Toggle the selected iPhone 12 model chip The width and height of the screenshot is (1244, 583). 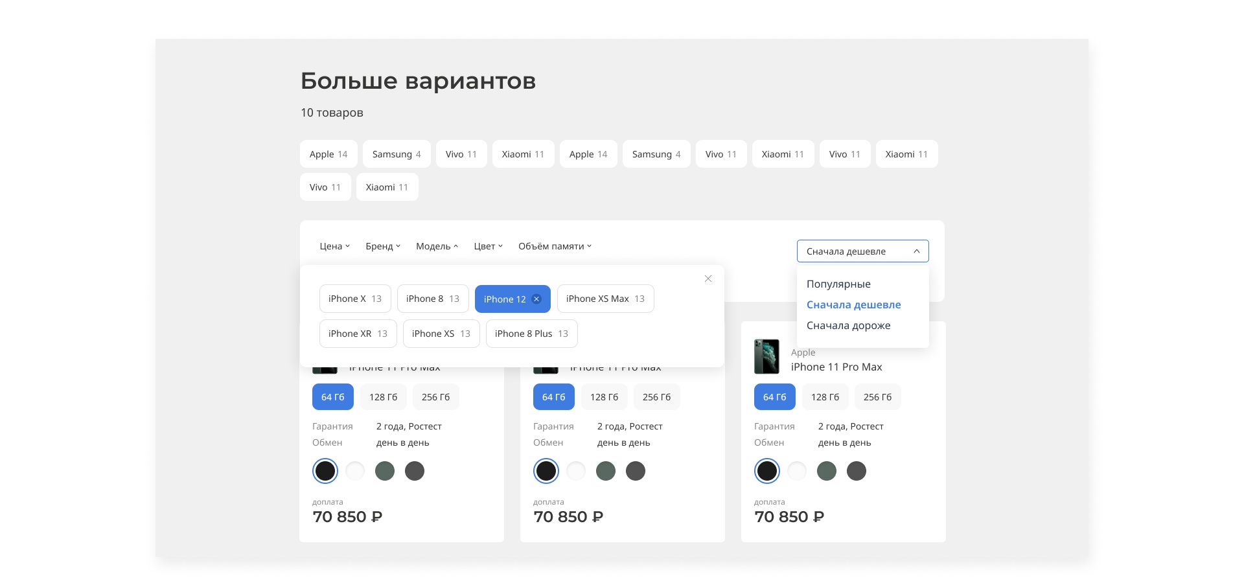pyautogui.click(x=513, y=299)
